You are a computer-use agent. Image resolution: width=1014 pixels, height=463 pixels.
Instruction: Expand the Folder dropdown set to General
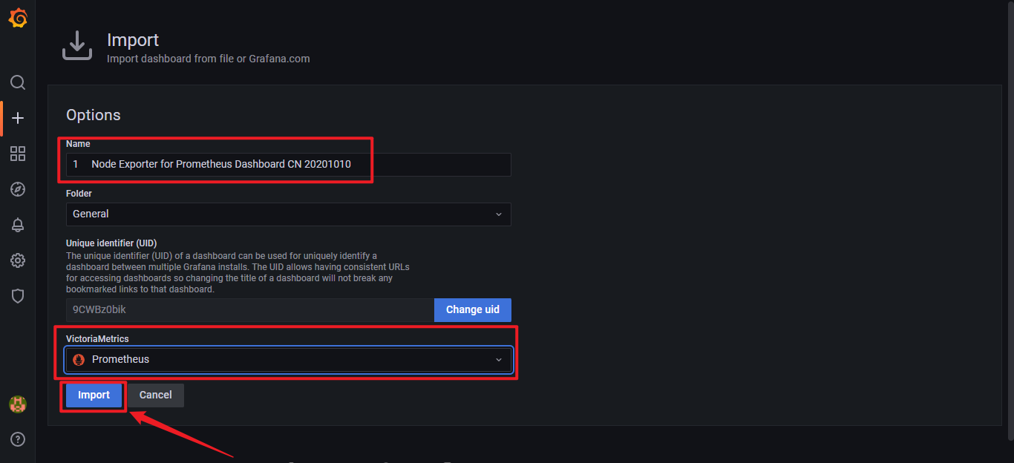(289, 214)
